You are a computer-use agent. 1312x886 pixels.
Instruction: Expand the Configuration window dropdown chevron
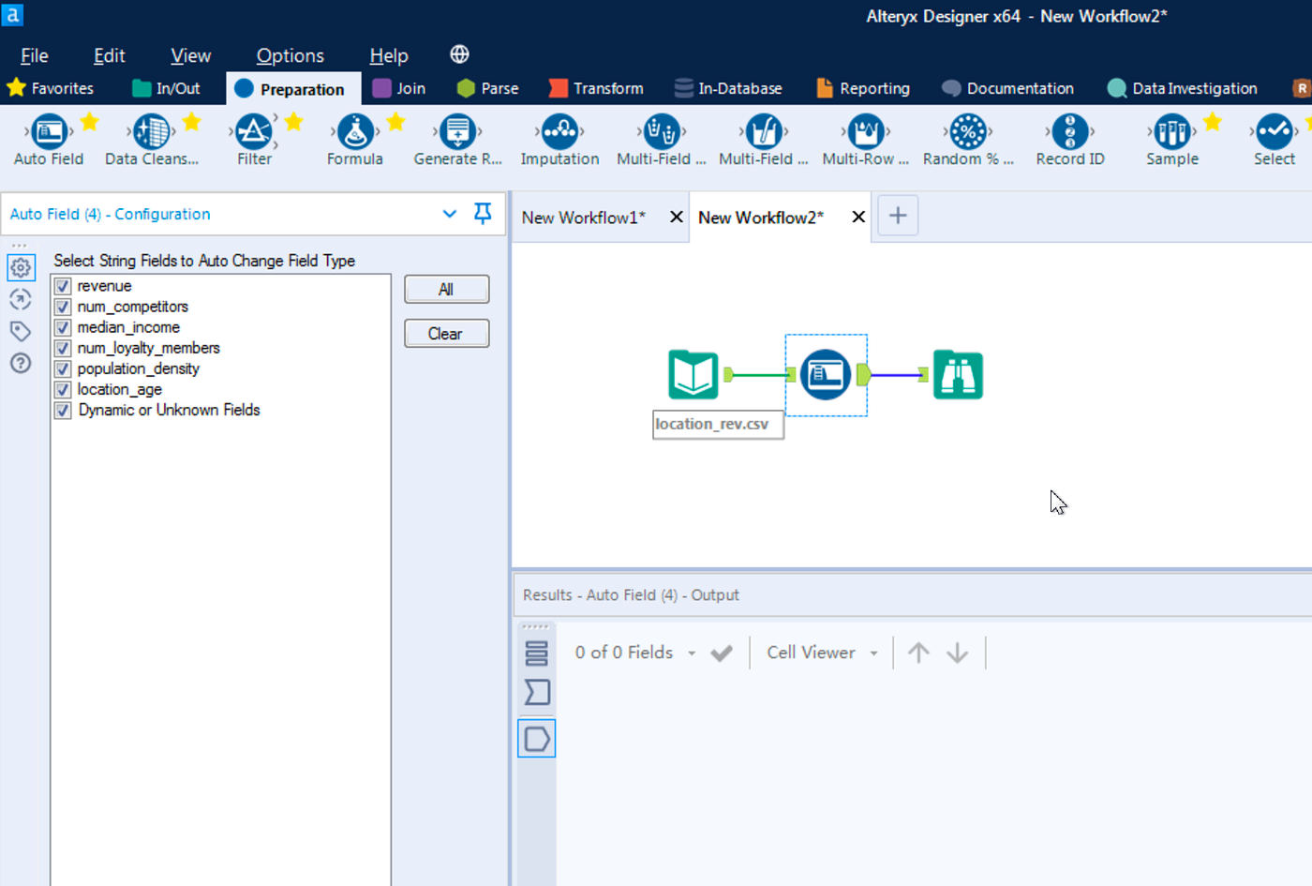pos(450,214)
